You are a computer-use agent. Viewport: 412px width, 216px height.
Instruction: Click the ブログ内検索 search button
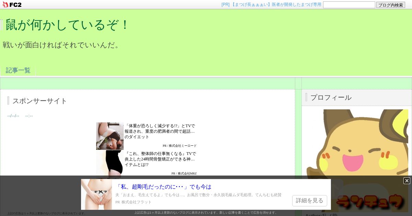coord(390,5)
